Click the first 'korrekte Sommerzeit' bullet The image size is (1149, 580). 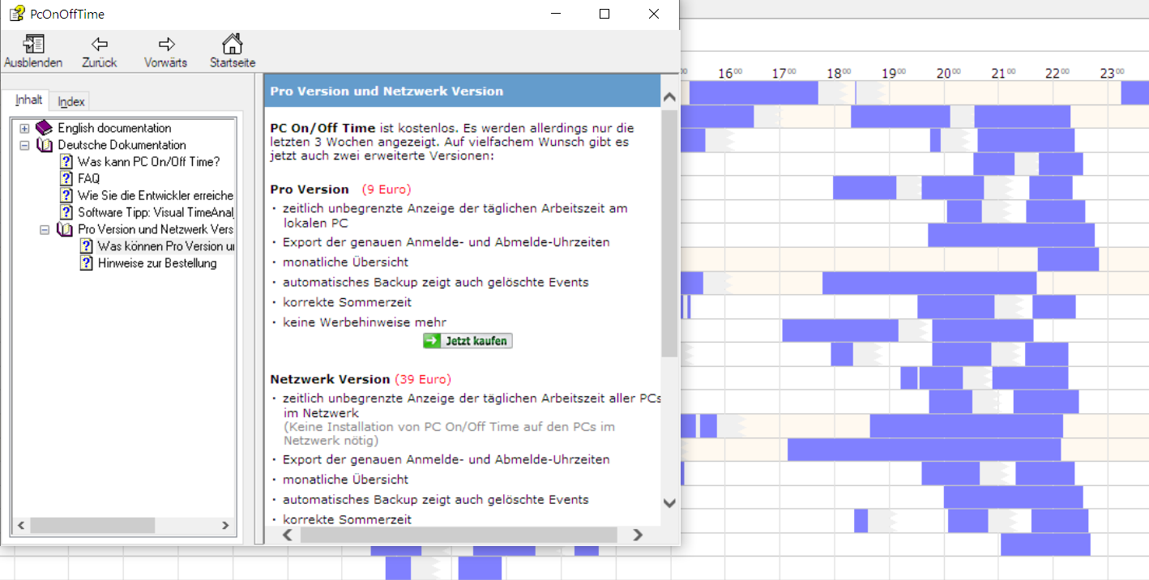coord(347,302)
